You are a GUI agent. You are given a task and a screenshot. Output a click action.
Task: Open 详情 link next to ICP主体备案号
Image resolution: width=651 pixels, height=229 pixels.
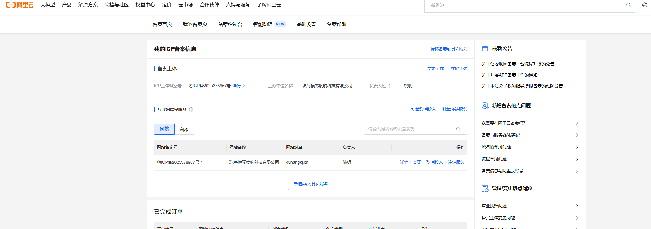[x=238, y=86]
